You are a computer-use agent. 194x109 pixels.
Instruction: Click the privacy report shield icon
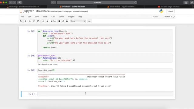53,2
